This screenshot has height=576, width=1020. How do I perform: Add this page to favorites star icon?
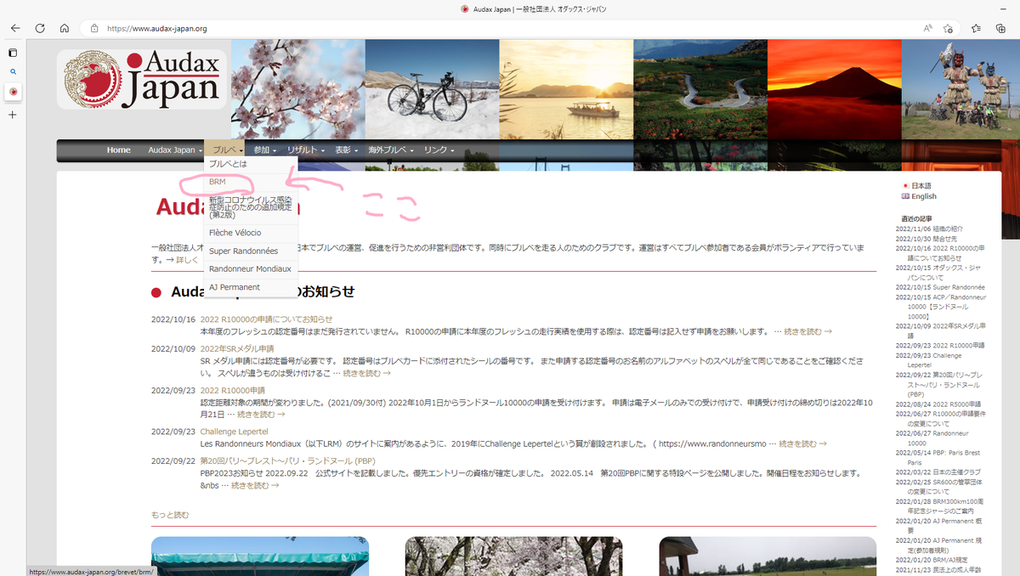[x=948, y=28]
